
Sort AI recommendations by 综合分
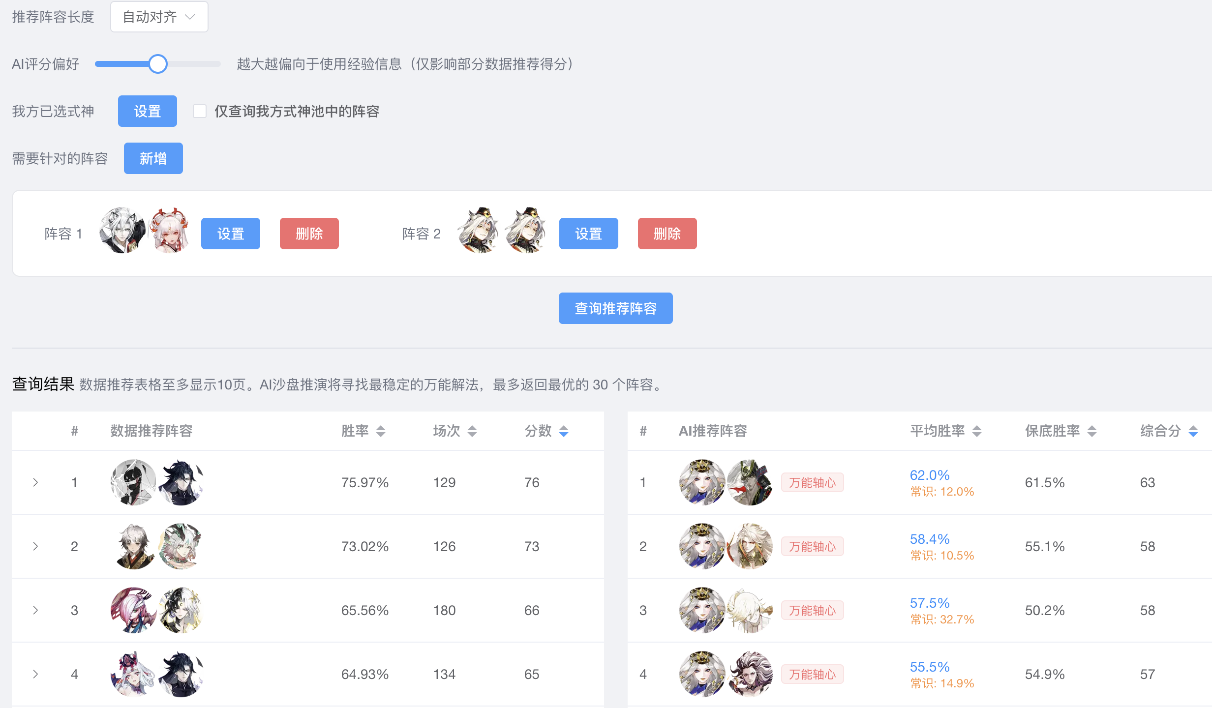[x=1193, y=431]
